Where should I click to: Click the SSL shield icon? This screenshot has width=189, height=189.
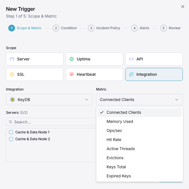point(12,74)
